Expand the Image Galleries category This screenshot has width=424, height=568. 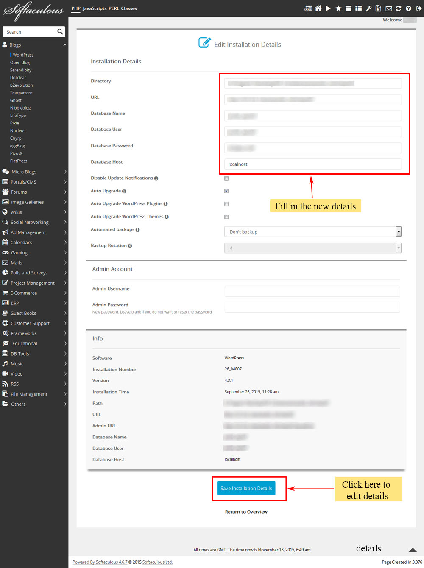click(x=34, y=202)
